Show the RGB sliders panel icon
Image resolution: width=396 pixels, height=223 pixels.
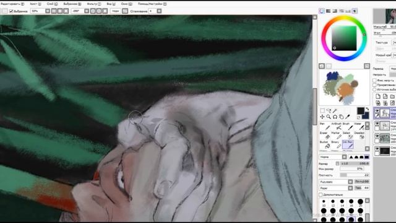(x=329, y=11)
